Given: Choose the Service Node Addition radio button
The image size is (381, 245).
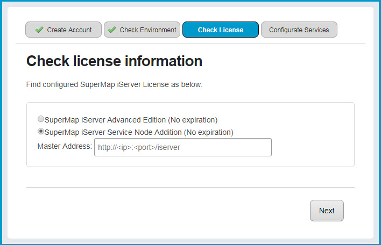Looking at the screenshot, I should coord(41,132).
